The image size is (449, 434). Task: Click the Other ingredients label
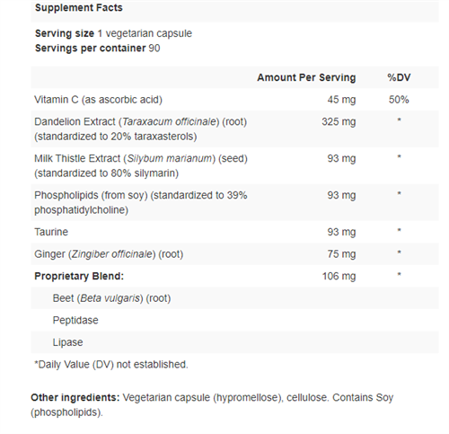point(75,397)
